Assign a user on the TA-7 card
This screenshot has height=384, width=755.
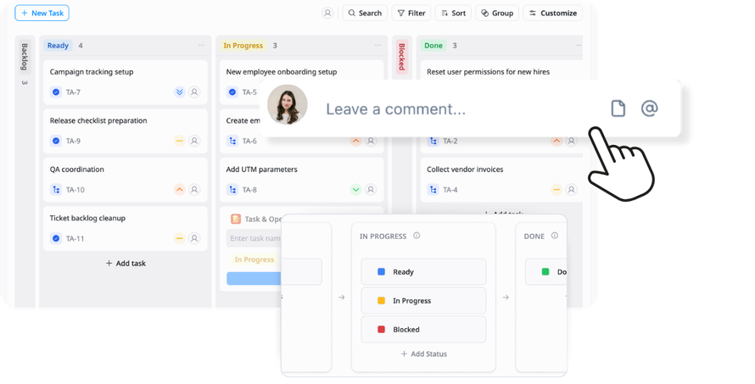coord(194,92)
